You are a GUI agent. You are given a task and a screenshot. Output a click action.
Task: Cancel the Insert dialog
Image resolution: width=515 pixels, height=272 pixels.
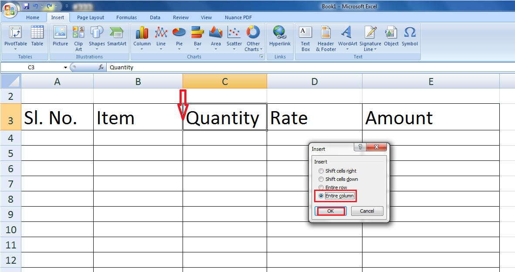pos(367,211)
